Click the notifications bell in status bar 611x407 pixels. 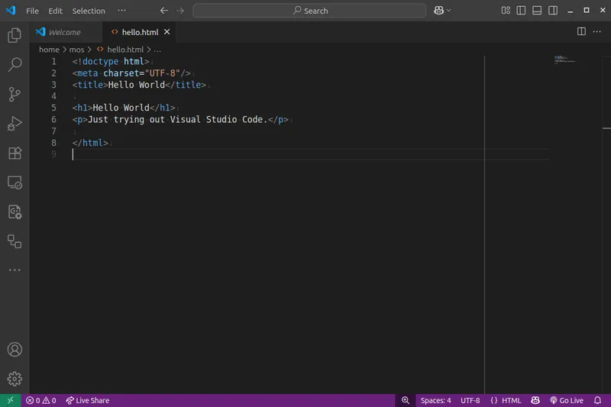click(597, 400)
